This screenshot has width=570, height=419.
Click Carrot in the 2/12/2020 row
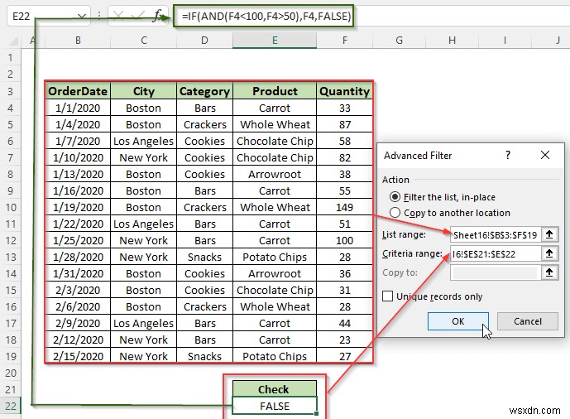(x=275, y=340)
